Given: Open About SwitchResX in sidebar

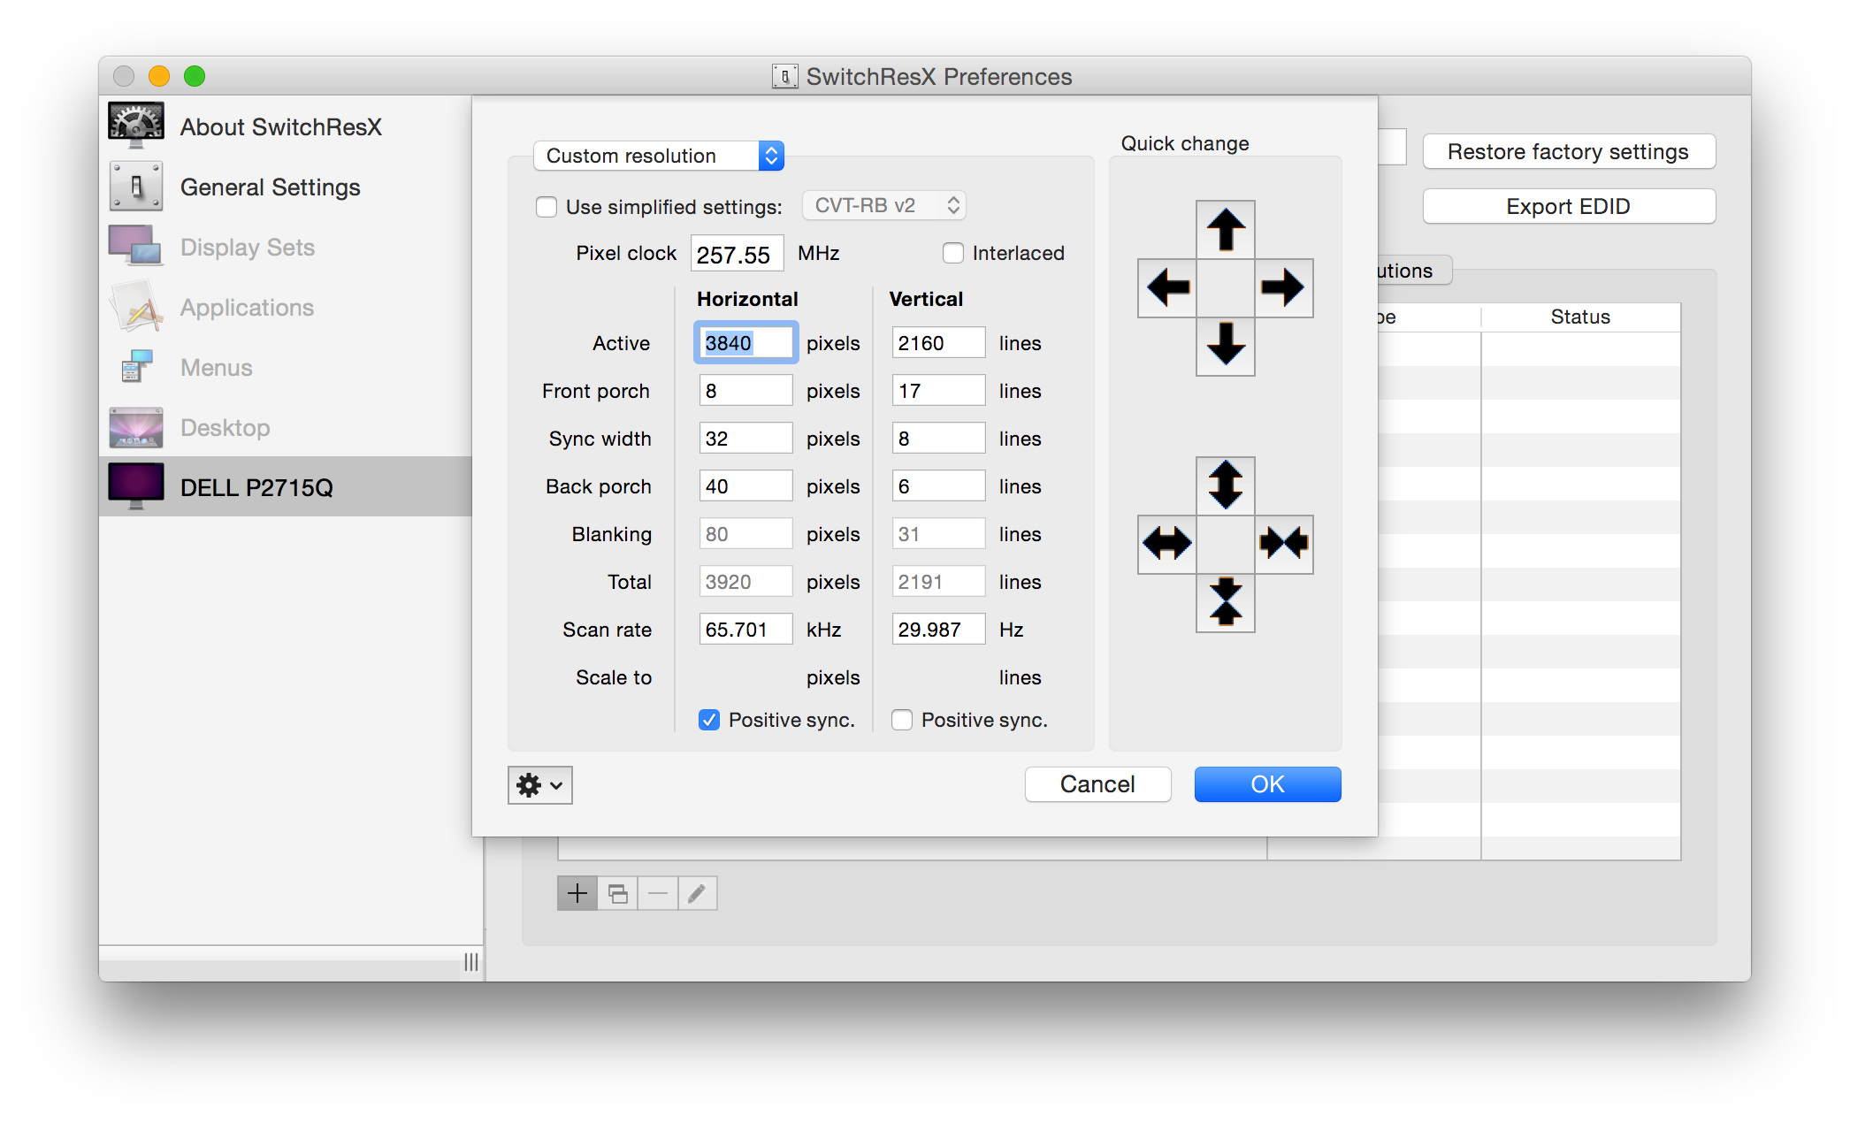Looking at the screenshot, I should (285, 126).
